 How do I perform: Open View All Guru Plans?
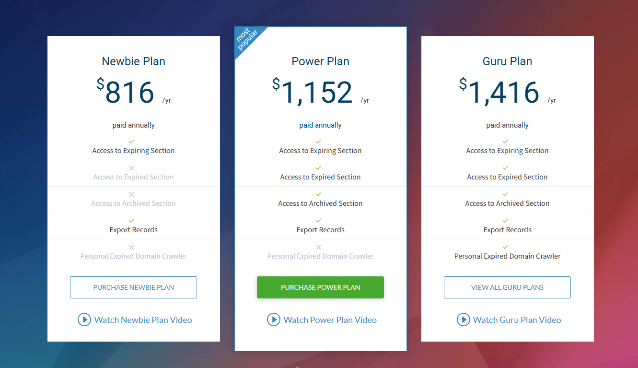(x=507, y=287)
